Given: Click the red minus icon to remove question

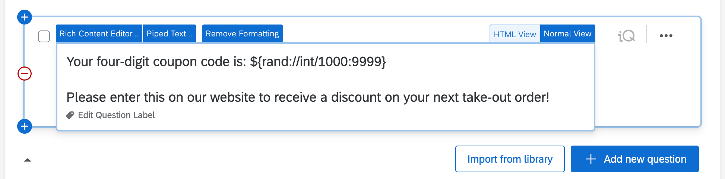Looking at the screenshot, I should [25, 74].
